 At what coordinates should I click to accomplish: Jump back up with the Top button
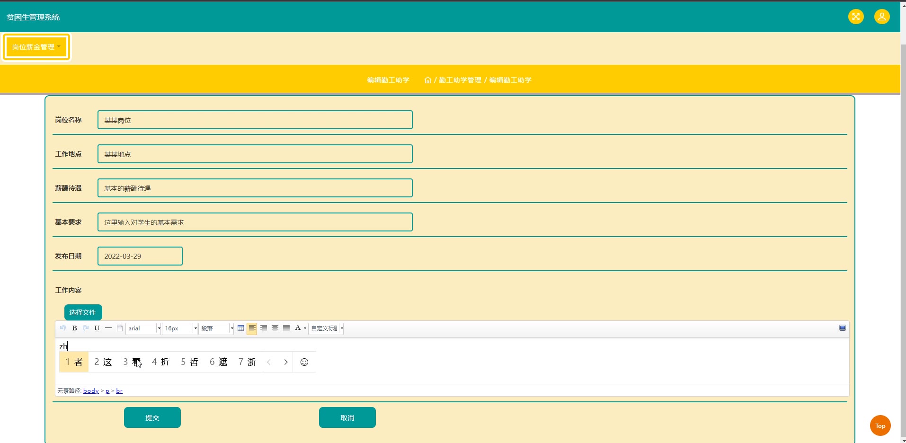[880, 426]
